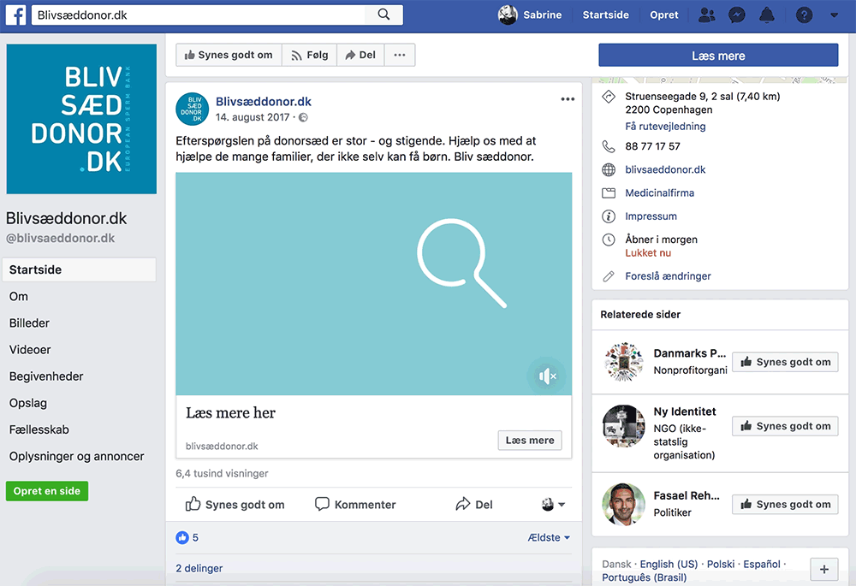The image size is (856, 586).
Task: Open the Impressum link
Action: [x=651, y=216]
